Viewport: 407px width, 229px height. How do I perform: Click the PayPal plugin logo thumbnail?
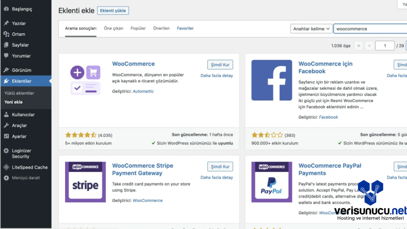point(271,182)
